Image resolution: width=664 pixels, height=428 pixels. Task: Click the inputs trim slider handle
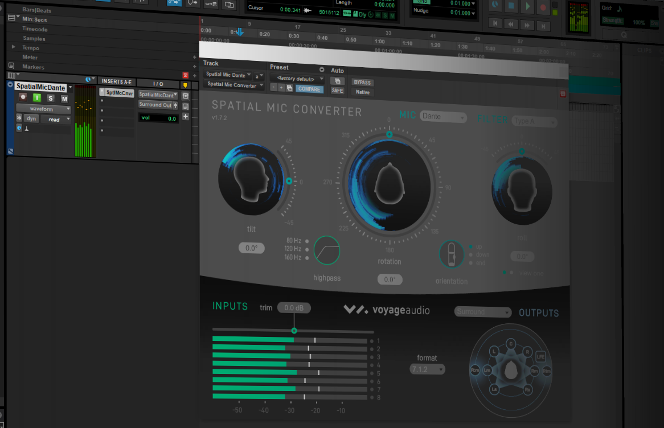click(294, 330)
